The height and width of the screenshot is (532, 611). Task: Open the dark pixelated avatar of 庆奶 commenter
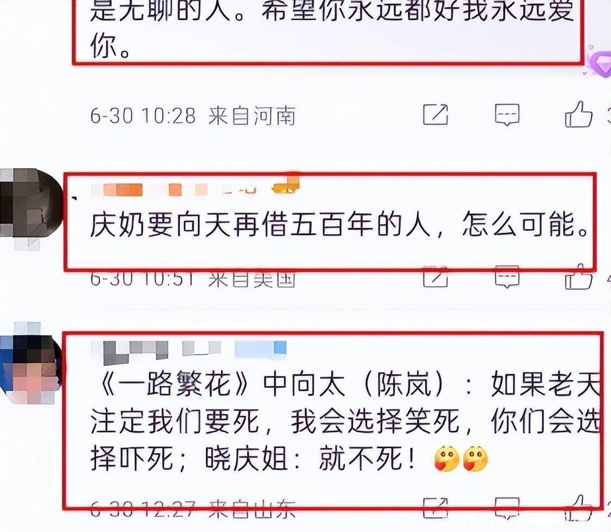tap(30, 202)
